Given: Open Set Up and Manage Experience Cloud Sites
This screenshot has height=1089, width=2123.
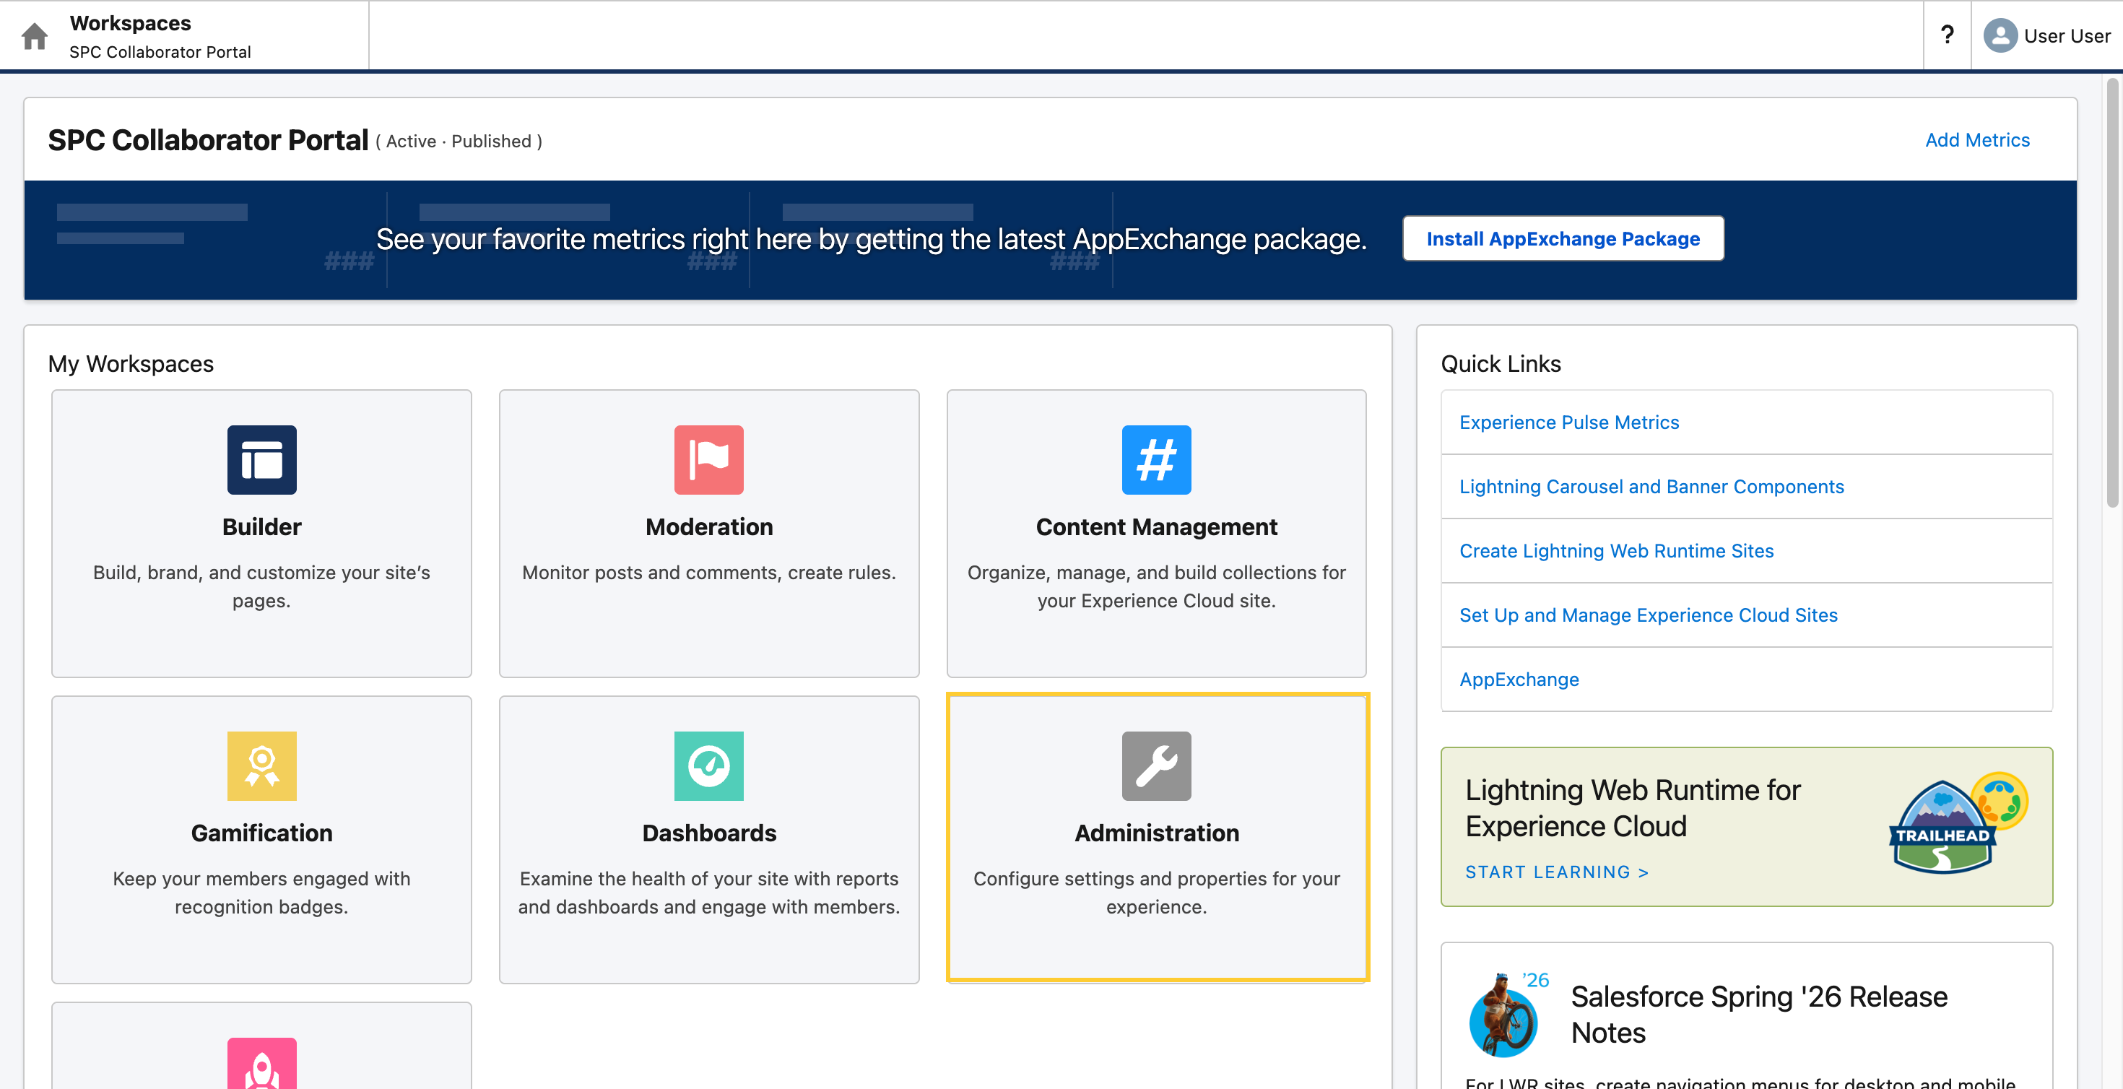Looking at the screenshot, I should click(x=1649, y=615).
